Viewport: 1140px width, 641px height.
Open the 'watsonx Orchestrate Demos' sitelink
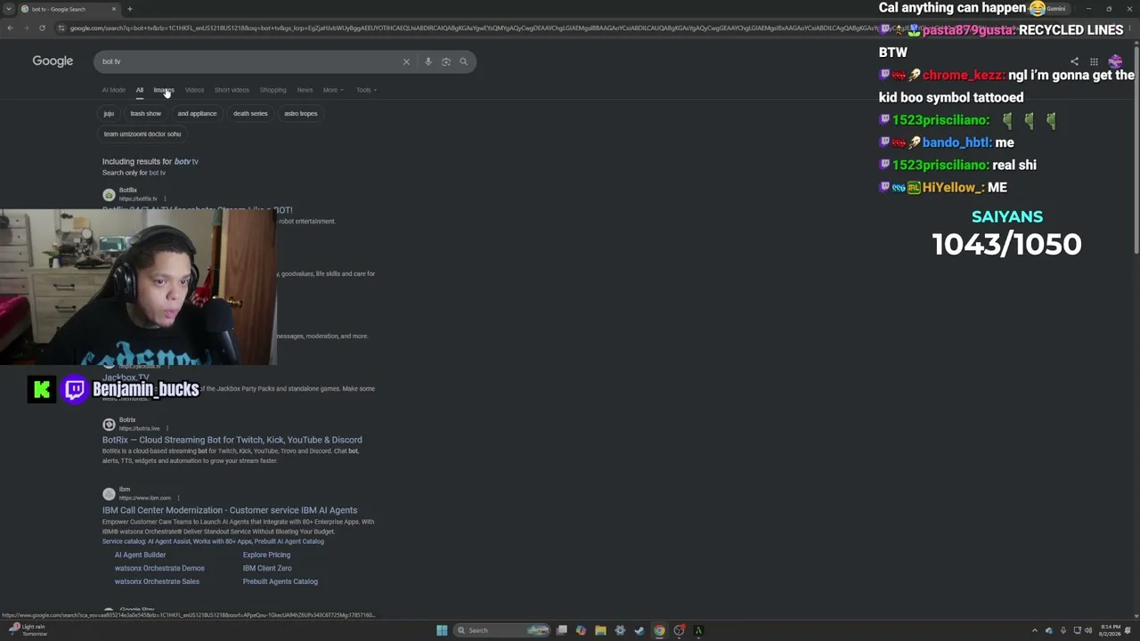click(x=159, y=568)
